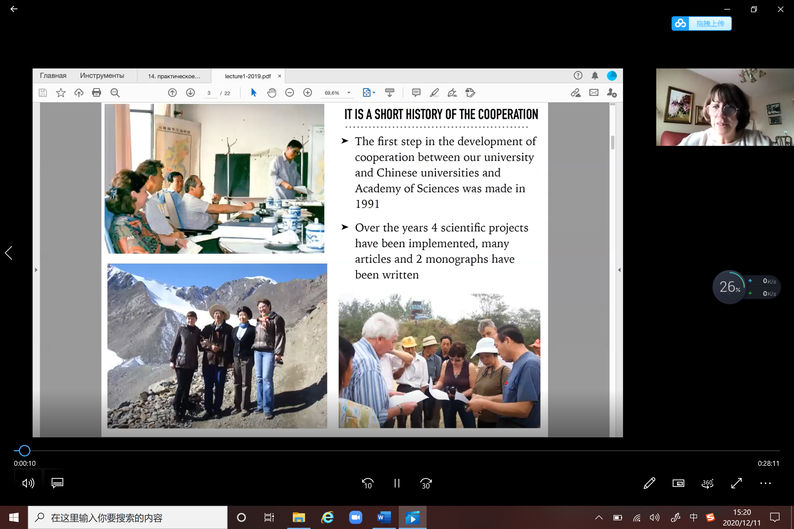Image resolution: width=794 pixels, height=529 pixels.
Task: Open the draw on video pencil tool
Action: coord(649,483)
